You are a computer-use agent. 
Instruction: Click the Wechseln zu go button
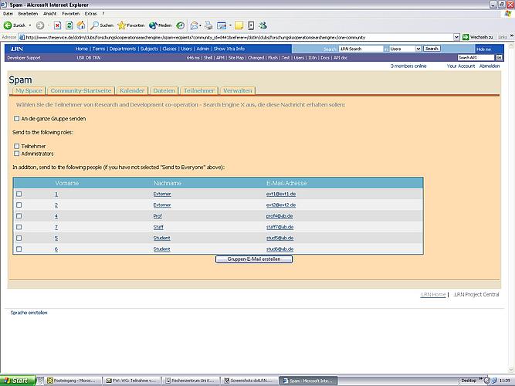479,36
